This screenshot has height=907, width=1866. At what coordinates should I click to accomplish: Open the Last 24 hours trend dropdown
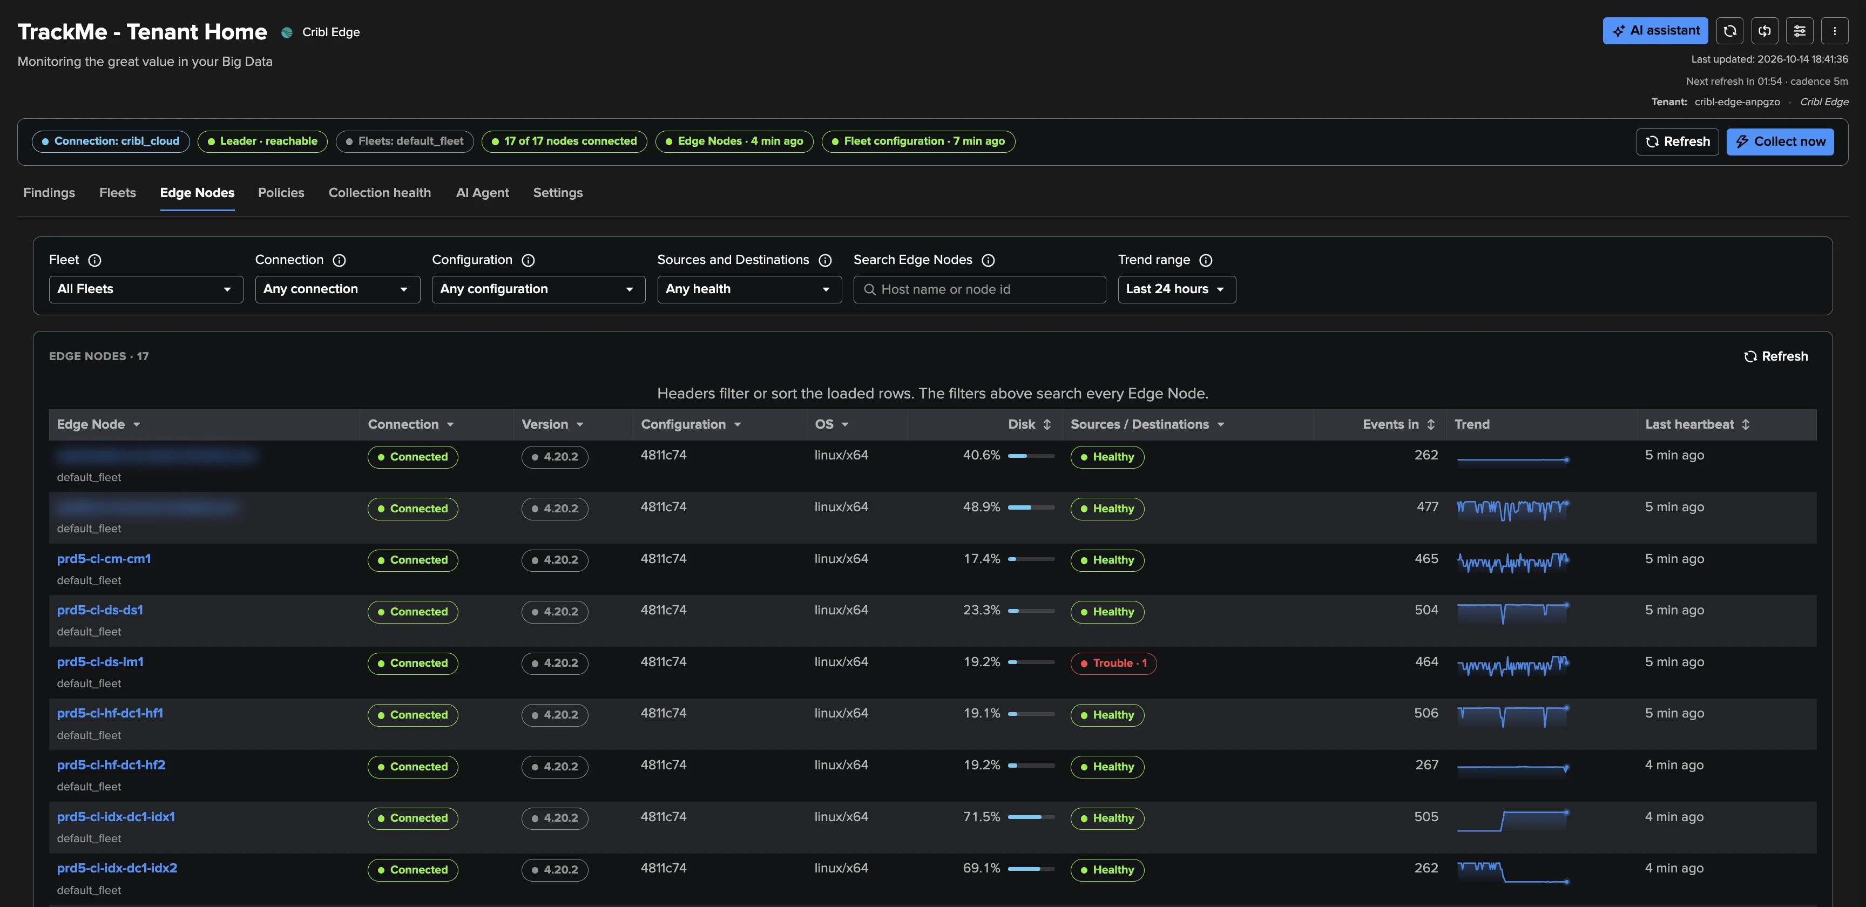pos(1177,289)
